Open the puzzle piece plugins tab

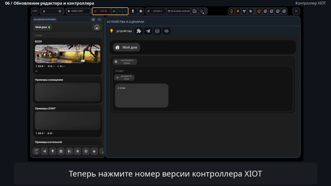139,31
